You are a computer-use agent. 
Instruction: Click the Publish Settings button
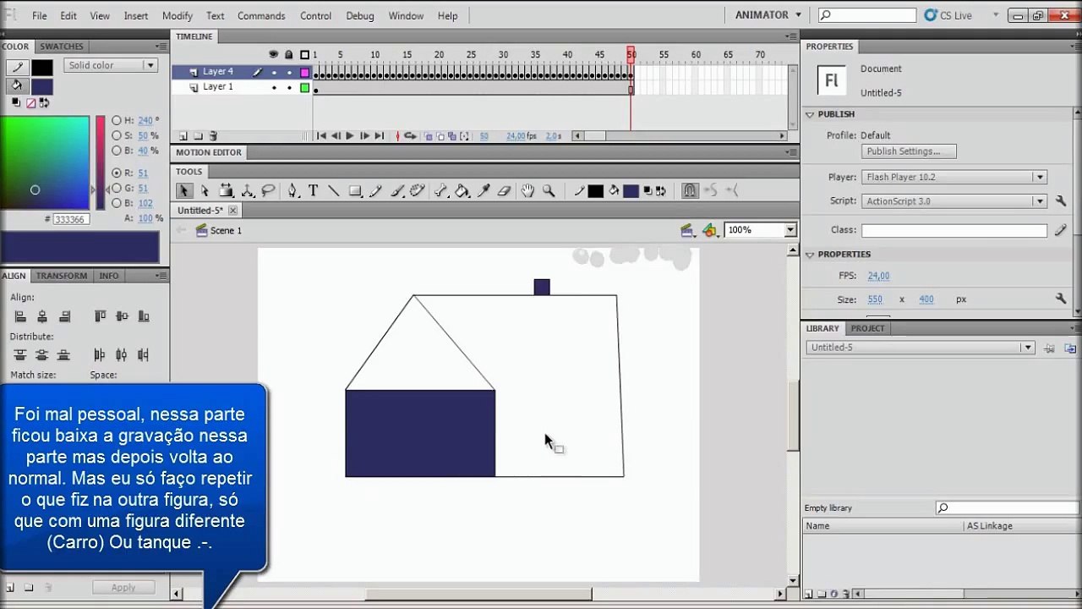909,151
